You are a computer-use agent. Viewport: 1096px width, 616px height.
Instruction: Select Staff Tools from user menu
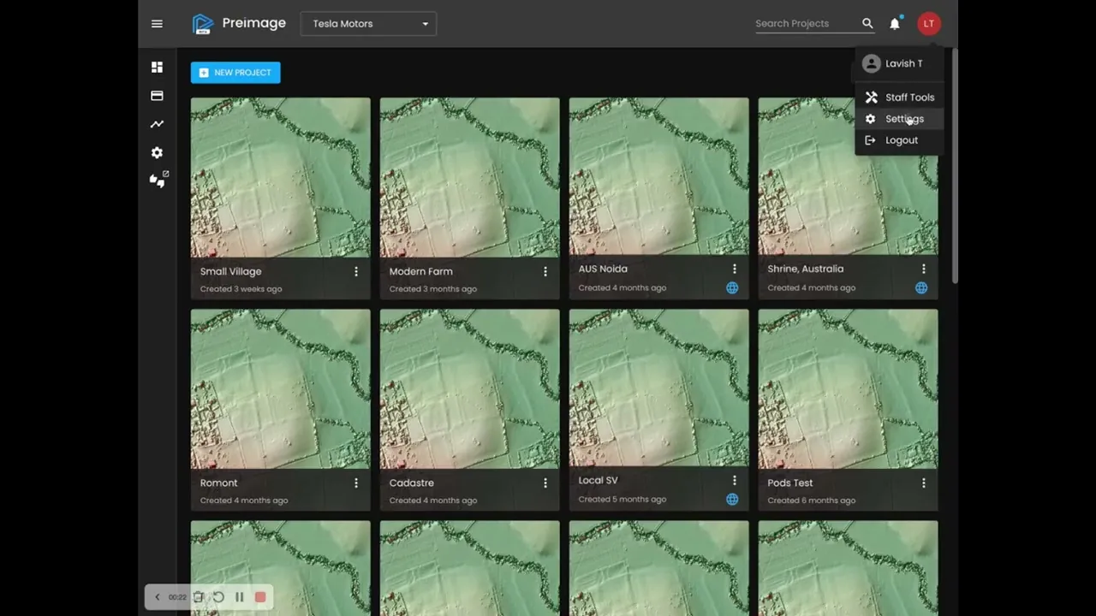click(899, 98)
